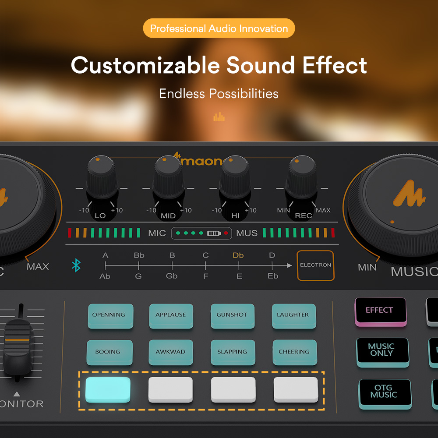Play the CHEERING sound effect pad

295,352
